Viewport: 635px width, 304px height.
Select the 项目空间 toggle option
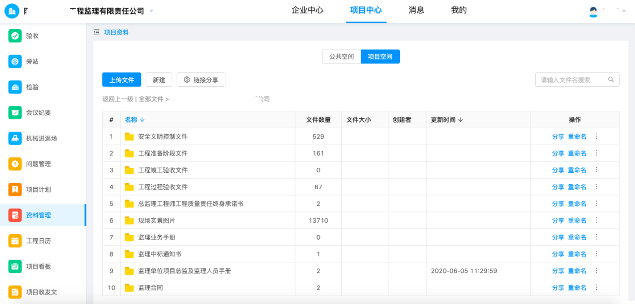coord(380,57)
